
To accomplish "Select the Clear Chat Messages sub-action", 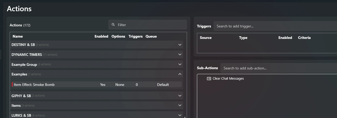I will pyautogui.click(x=228, y=78).
